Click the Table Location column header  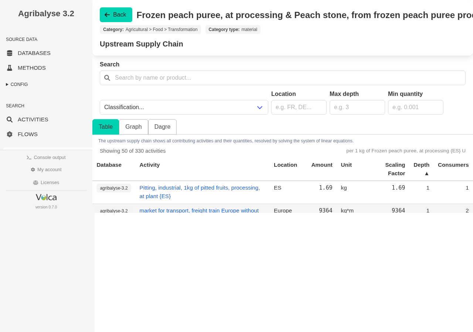pyautogui.click(x=285, y=165)
